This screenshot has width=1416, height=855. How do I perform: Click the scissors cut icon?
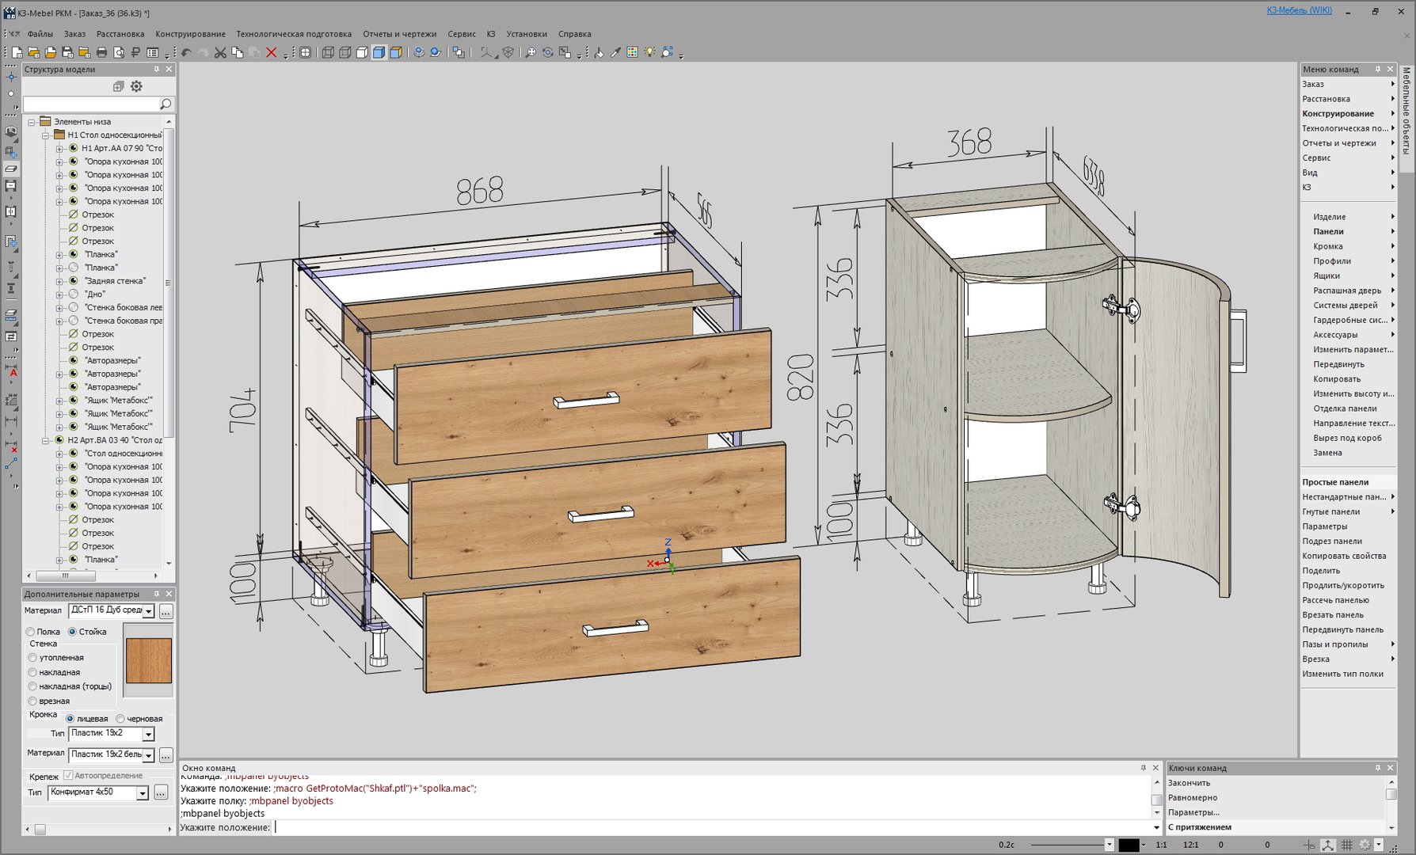[x=220, y=52]
